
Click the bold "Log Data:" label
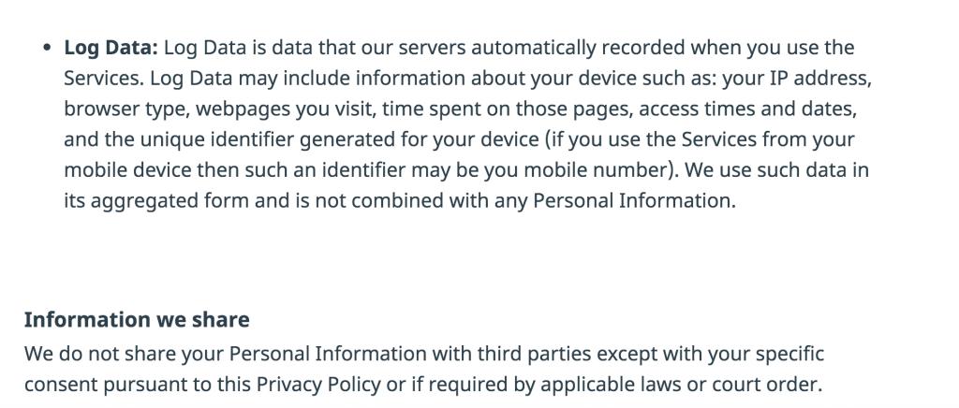111,48
